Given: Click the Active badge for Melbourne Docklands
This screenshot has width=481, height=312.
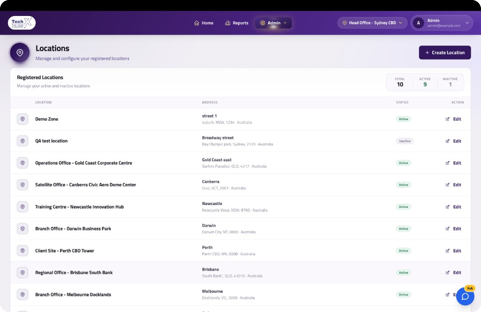Looking at the screenshot, I should pos(404,294).
